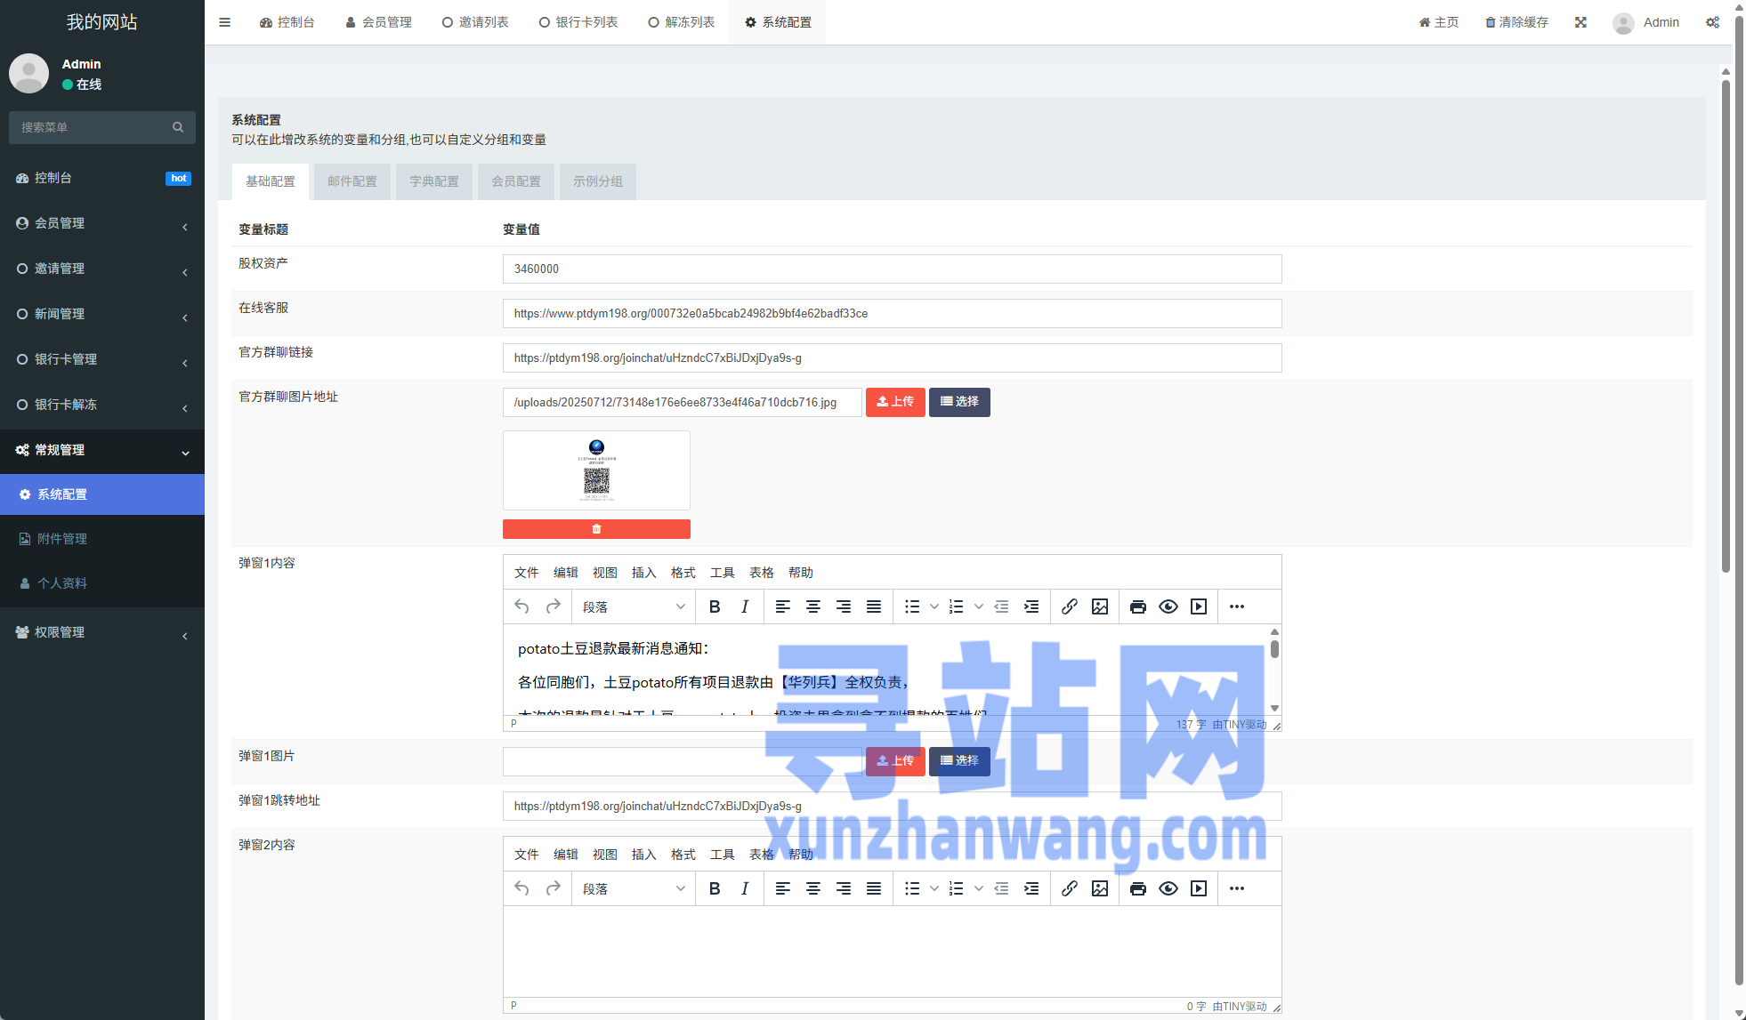
Task: Open numbered list style arrow in 弹窗1内容 editor
Action: [x=978, y=606]
